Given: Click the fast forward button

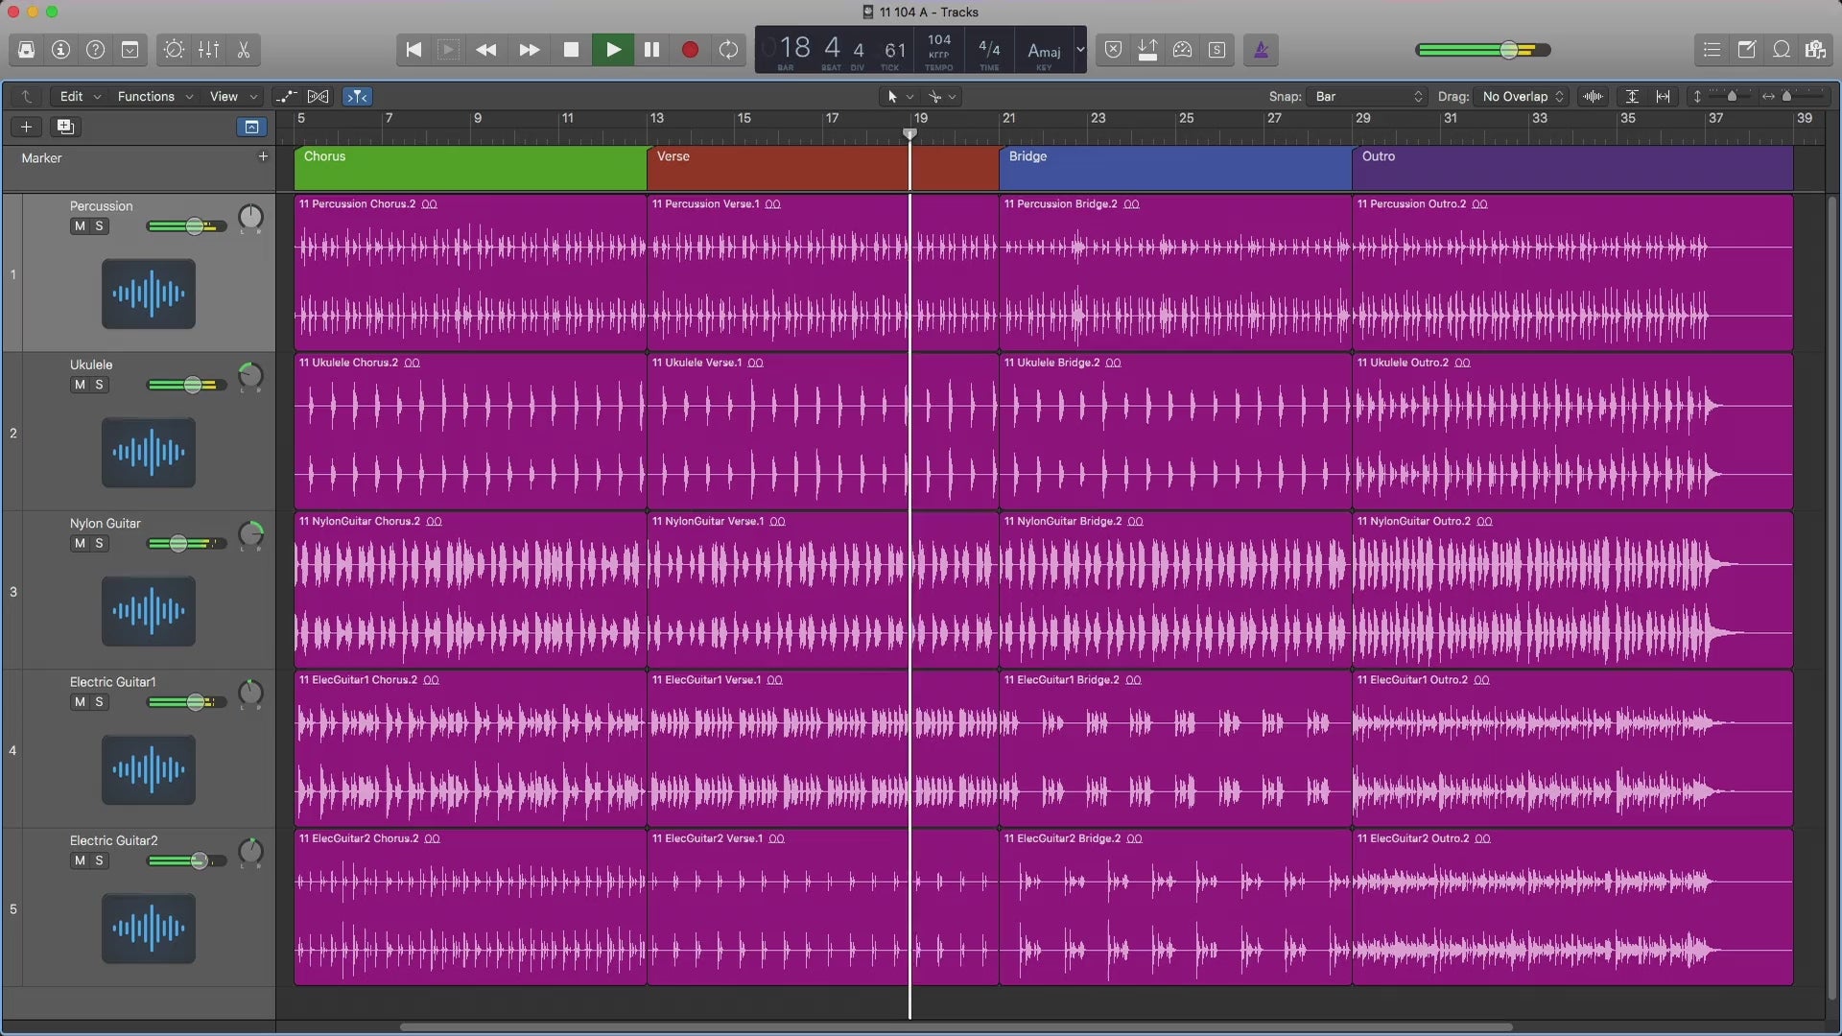Looking at the screenshot, I should [x=529, y=50].
